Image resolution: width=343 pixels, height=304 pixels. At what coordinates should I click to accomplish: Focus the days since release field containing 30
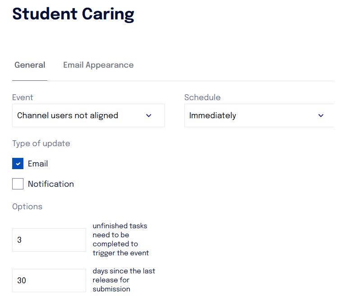(x=49, y=281)
